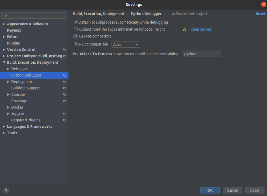Collapse Build, Execution, Deployment tree node
This screenshot has height=196, width=267.
click(x=4, y=63)
